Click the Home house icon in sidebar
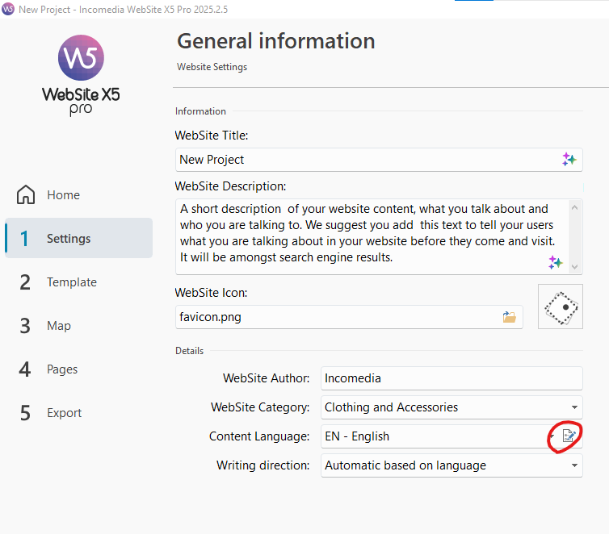Image resolution: width=609 pixels, height=534 pixels. point(26,194)
